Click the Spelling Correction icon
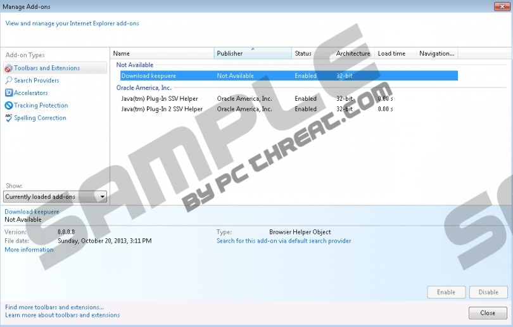513x327 pixels. point(9,118)
